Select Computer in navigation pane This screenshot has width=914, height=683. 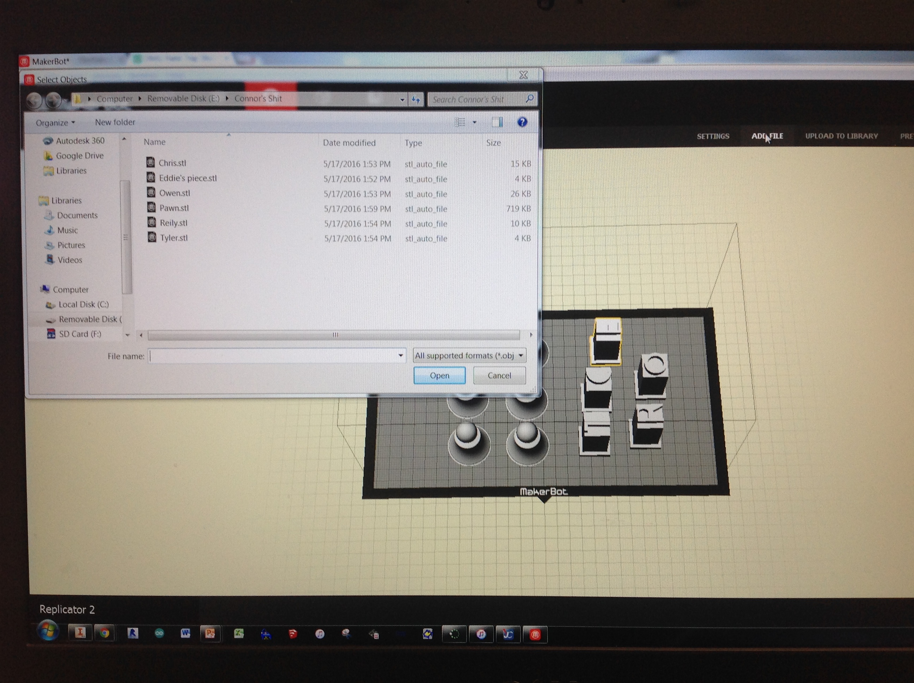point(65,289)
